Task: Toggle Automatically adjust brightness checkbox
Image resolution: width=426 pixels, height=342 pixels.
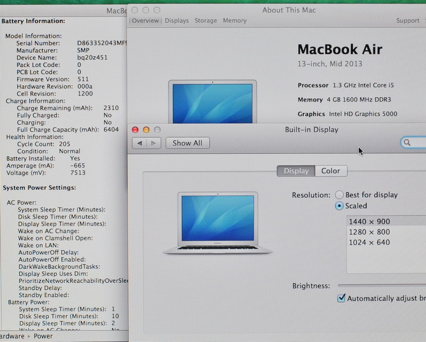Action: 341,298
